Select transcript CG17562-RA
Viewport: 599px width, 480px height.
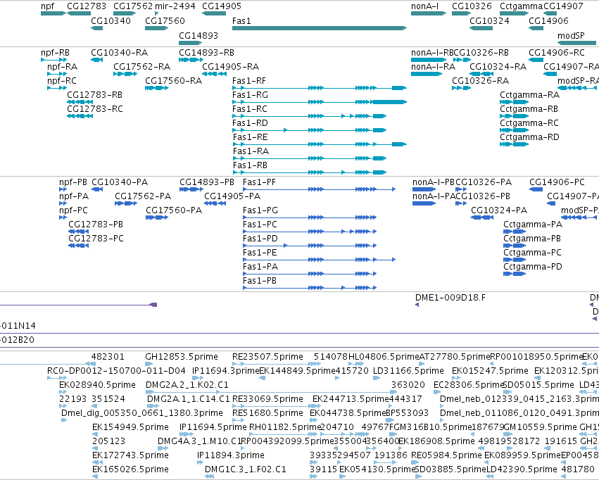point(125,74)
